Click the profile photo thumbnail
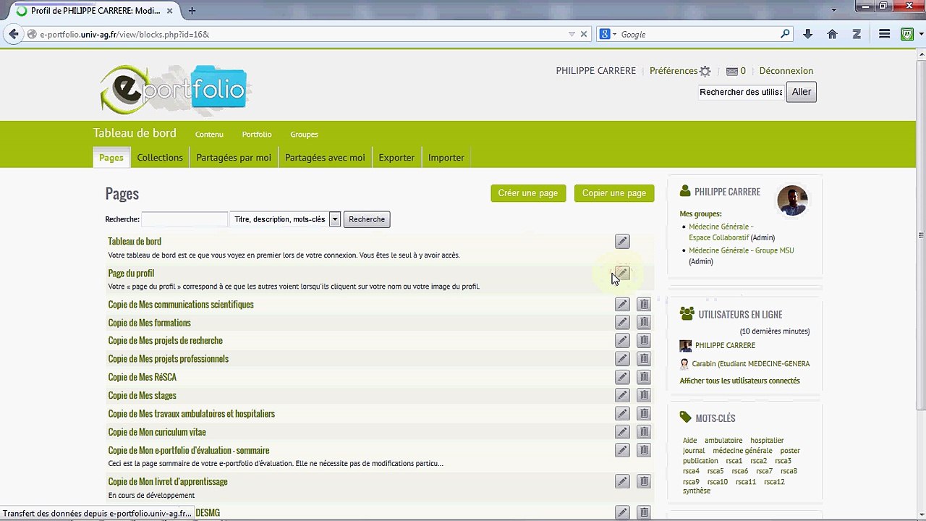Viewport: 926px width, 521px height. click(x=792, y=200)
